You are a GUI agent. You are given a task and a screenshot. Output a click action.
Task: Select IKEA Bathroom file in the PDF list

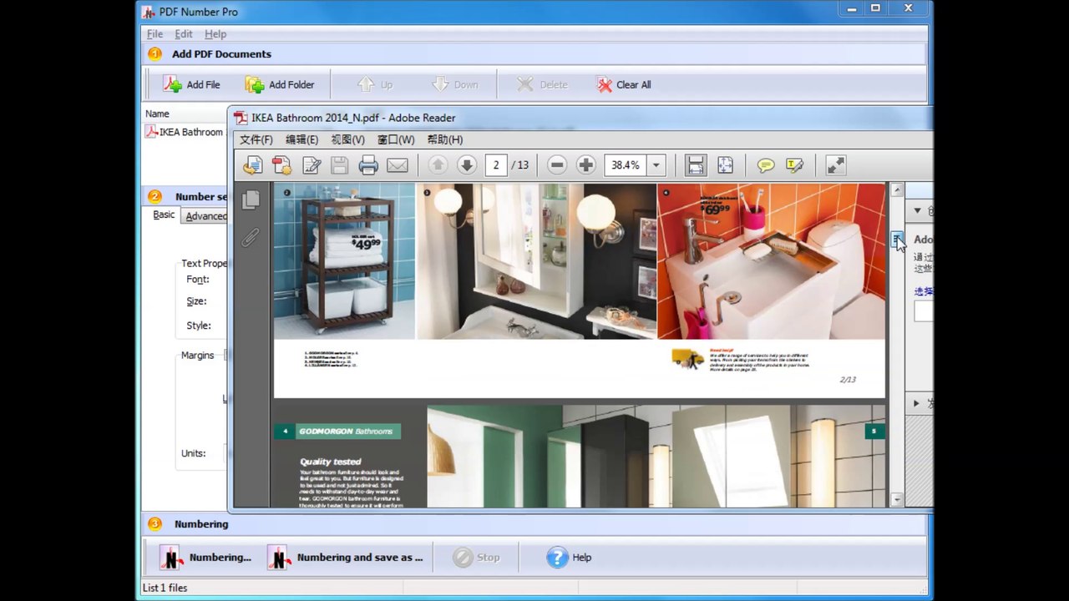coord(185,132)
